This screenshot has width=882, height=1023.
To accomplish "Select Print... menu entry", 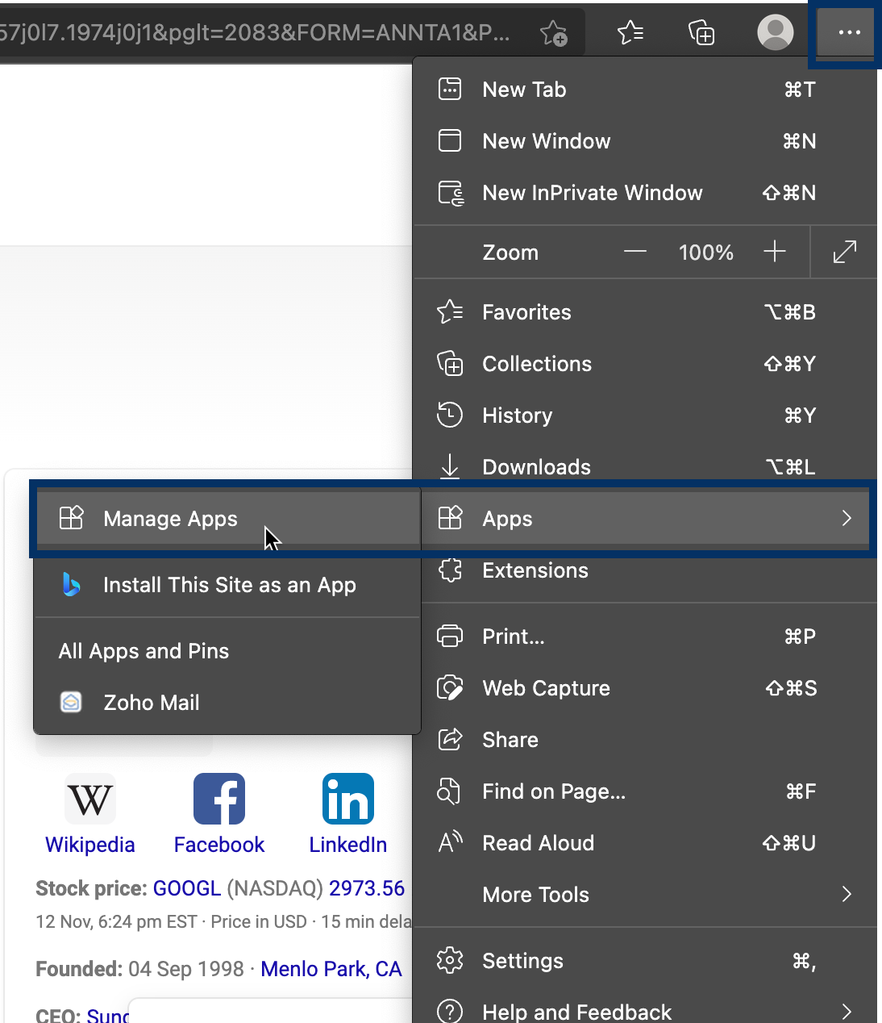I will pyautogui.click(x=645, y=637).
